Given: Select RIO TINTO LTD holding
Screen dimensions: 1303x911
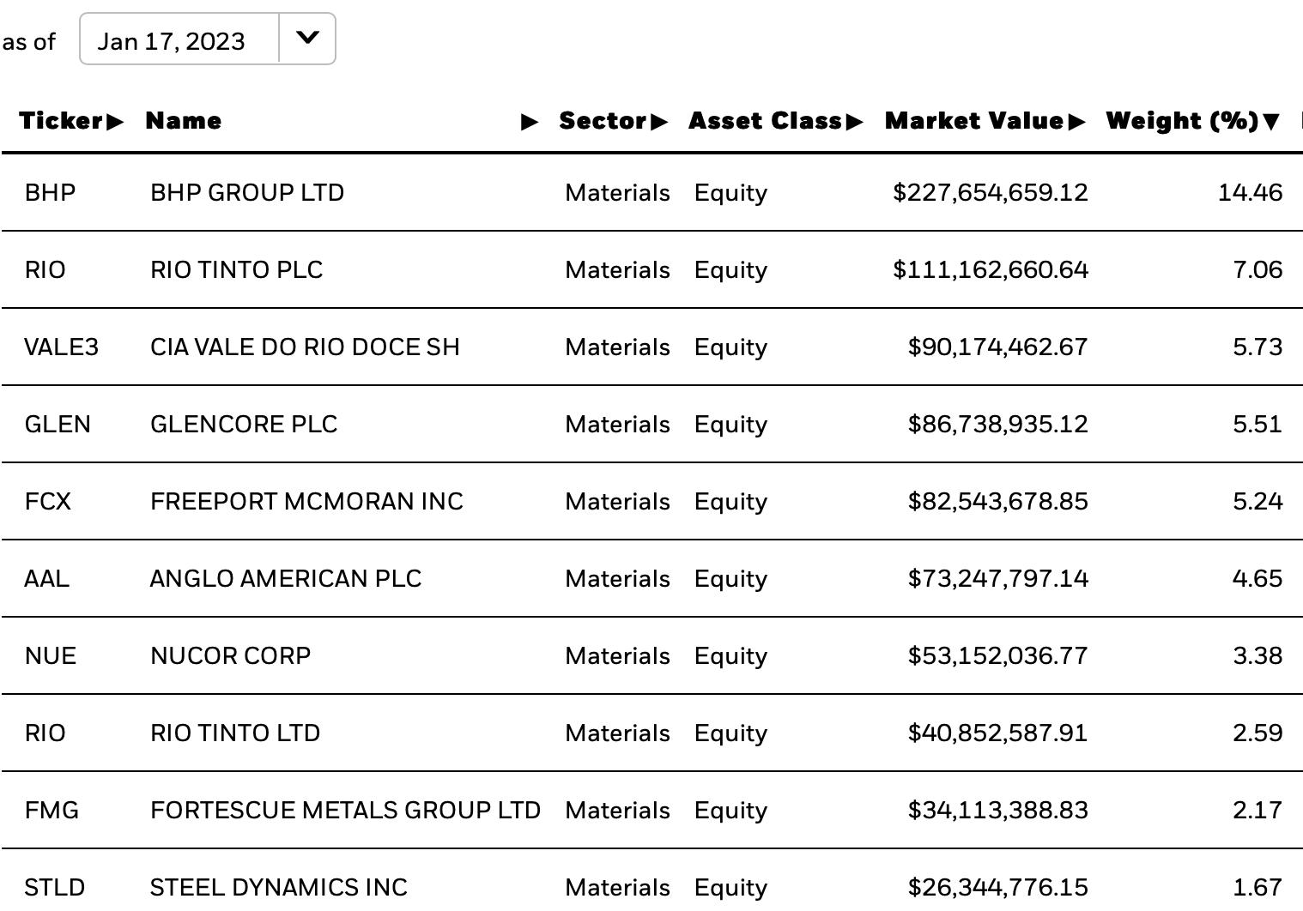Looking at the screenshot, I should [651, 733].
